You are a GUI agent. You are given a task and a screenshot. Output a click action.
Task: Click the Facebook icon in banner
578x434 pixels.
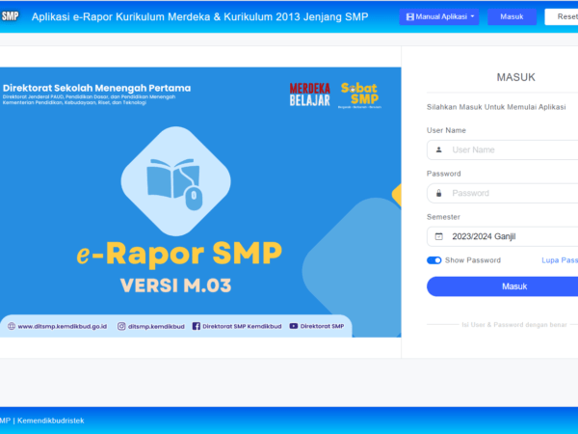point(197,326)
